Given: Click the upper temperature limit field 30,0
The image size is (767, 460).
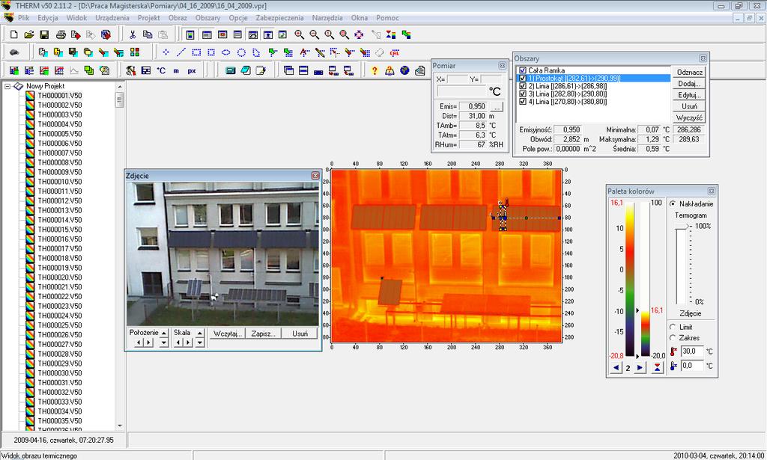Looking at the screenshot, I should [692, 351].
